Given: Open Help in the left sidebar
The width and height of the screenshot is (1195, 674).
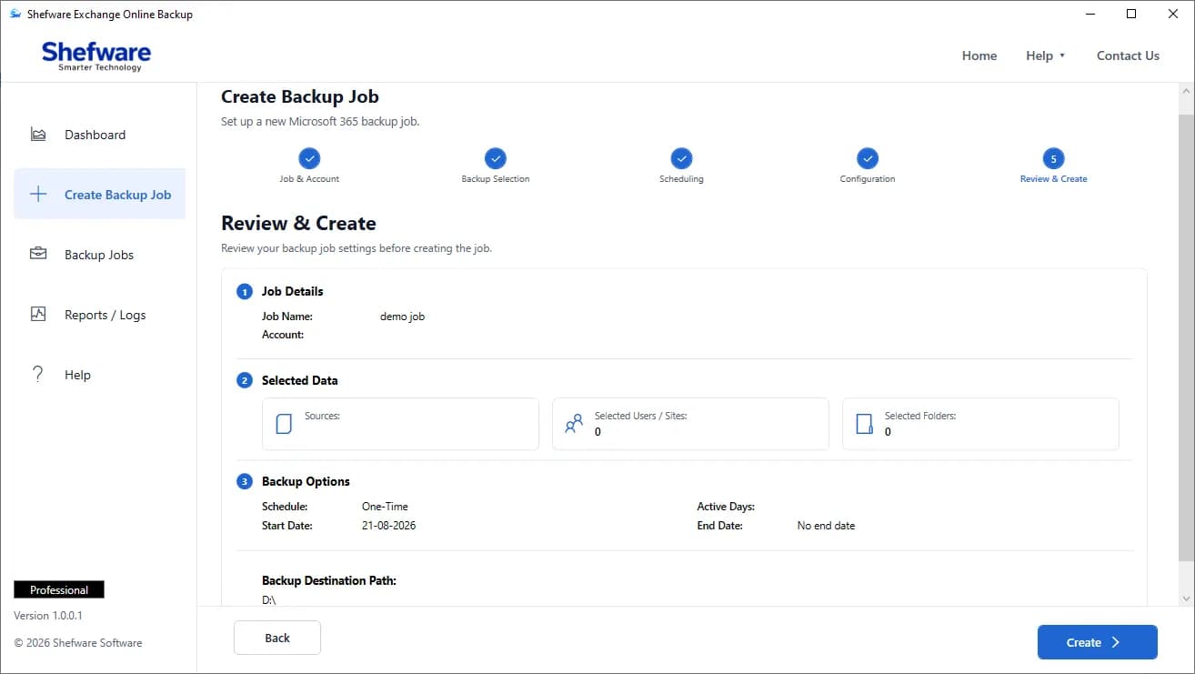Looking at the screenshot, I should tap(100, 374).
